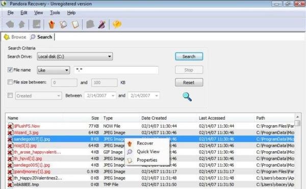This screenshot has width=306, height=189.
Task: Click the Properties toolbar icon
Action: [75, 24]
